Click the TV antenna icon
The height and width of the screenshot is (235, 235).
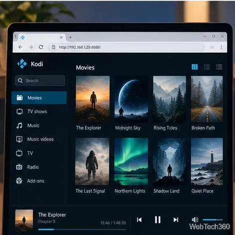[x=19, y=153]
